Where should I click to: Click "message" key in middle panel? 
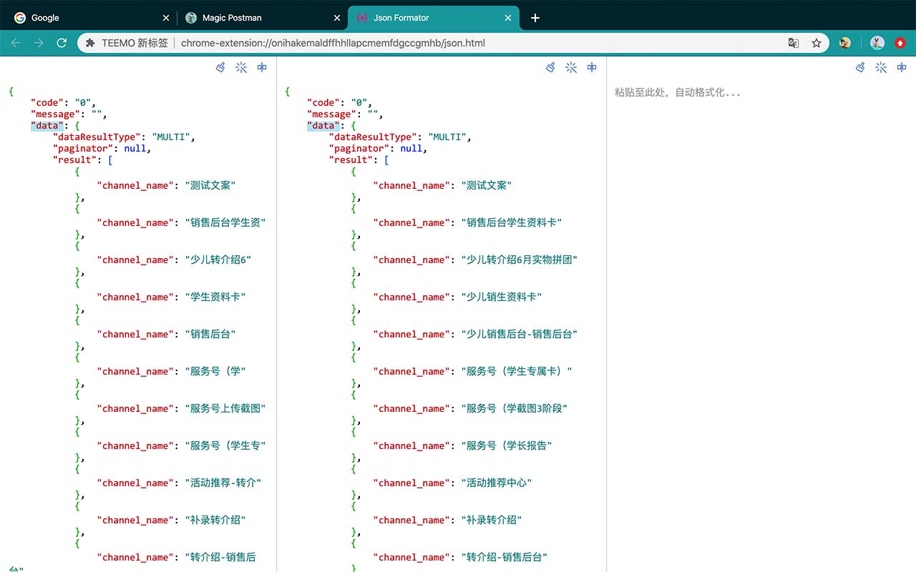click(x=334, y=114)
